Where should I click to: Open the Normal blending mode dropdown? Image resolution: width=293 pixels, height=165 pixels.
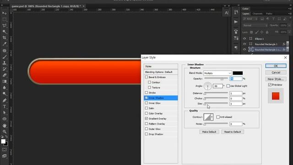tap(255, 25)
